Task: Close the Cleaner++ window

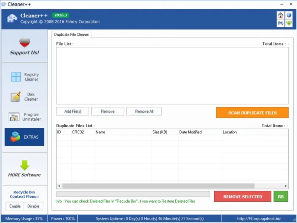Action: click(291, 4)
